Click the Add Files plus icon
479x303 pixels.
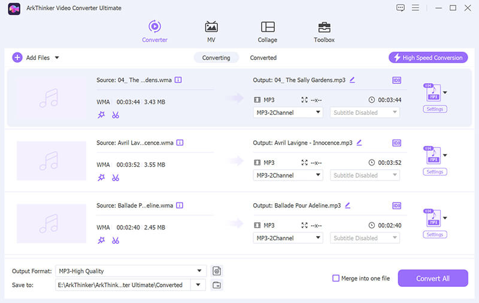[17, 57]
